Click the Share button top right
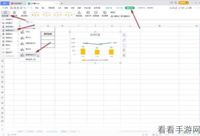Image resolution: width=200 pixels, height=136 pixels. coord(189,8)
